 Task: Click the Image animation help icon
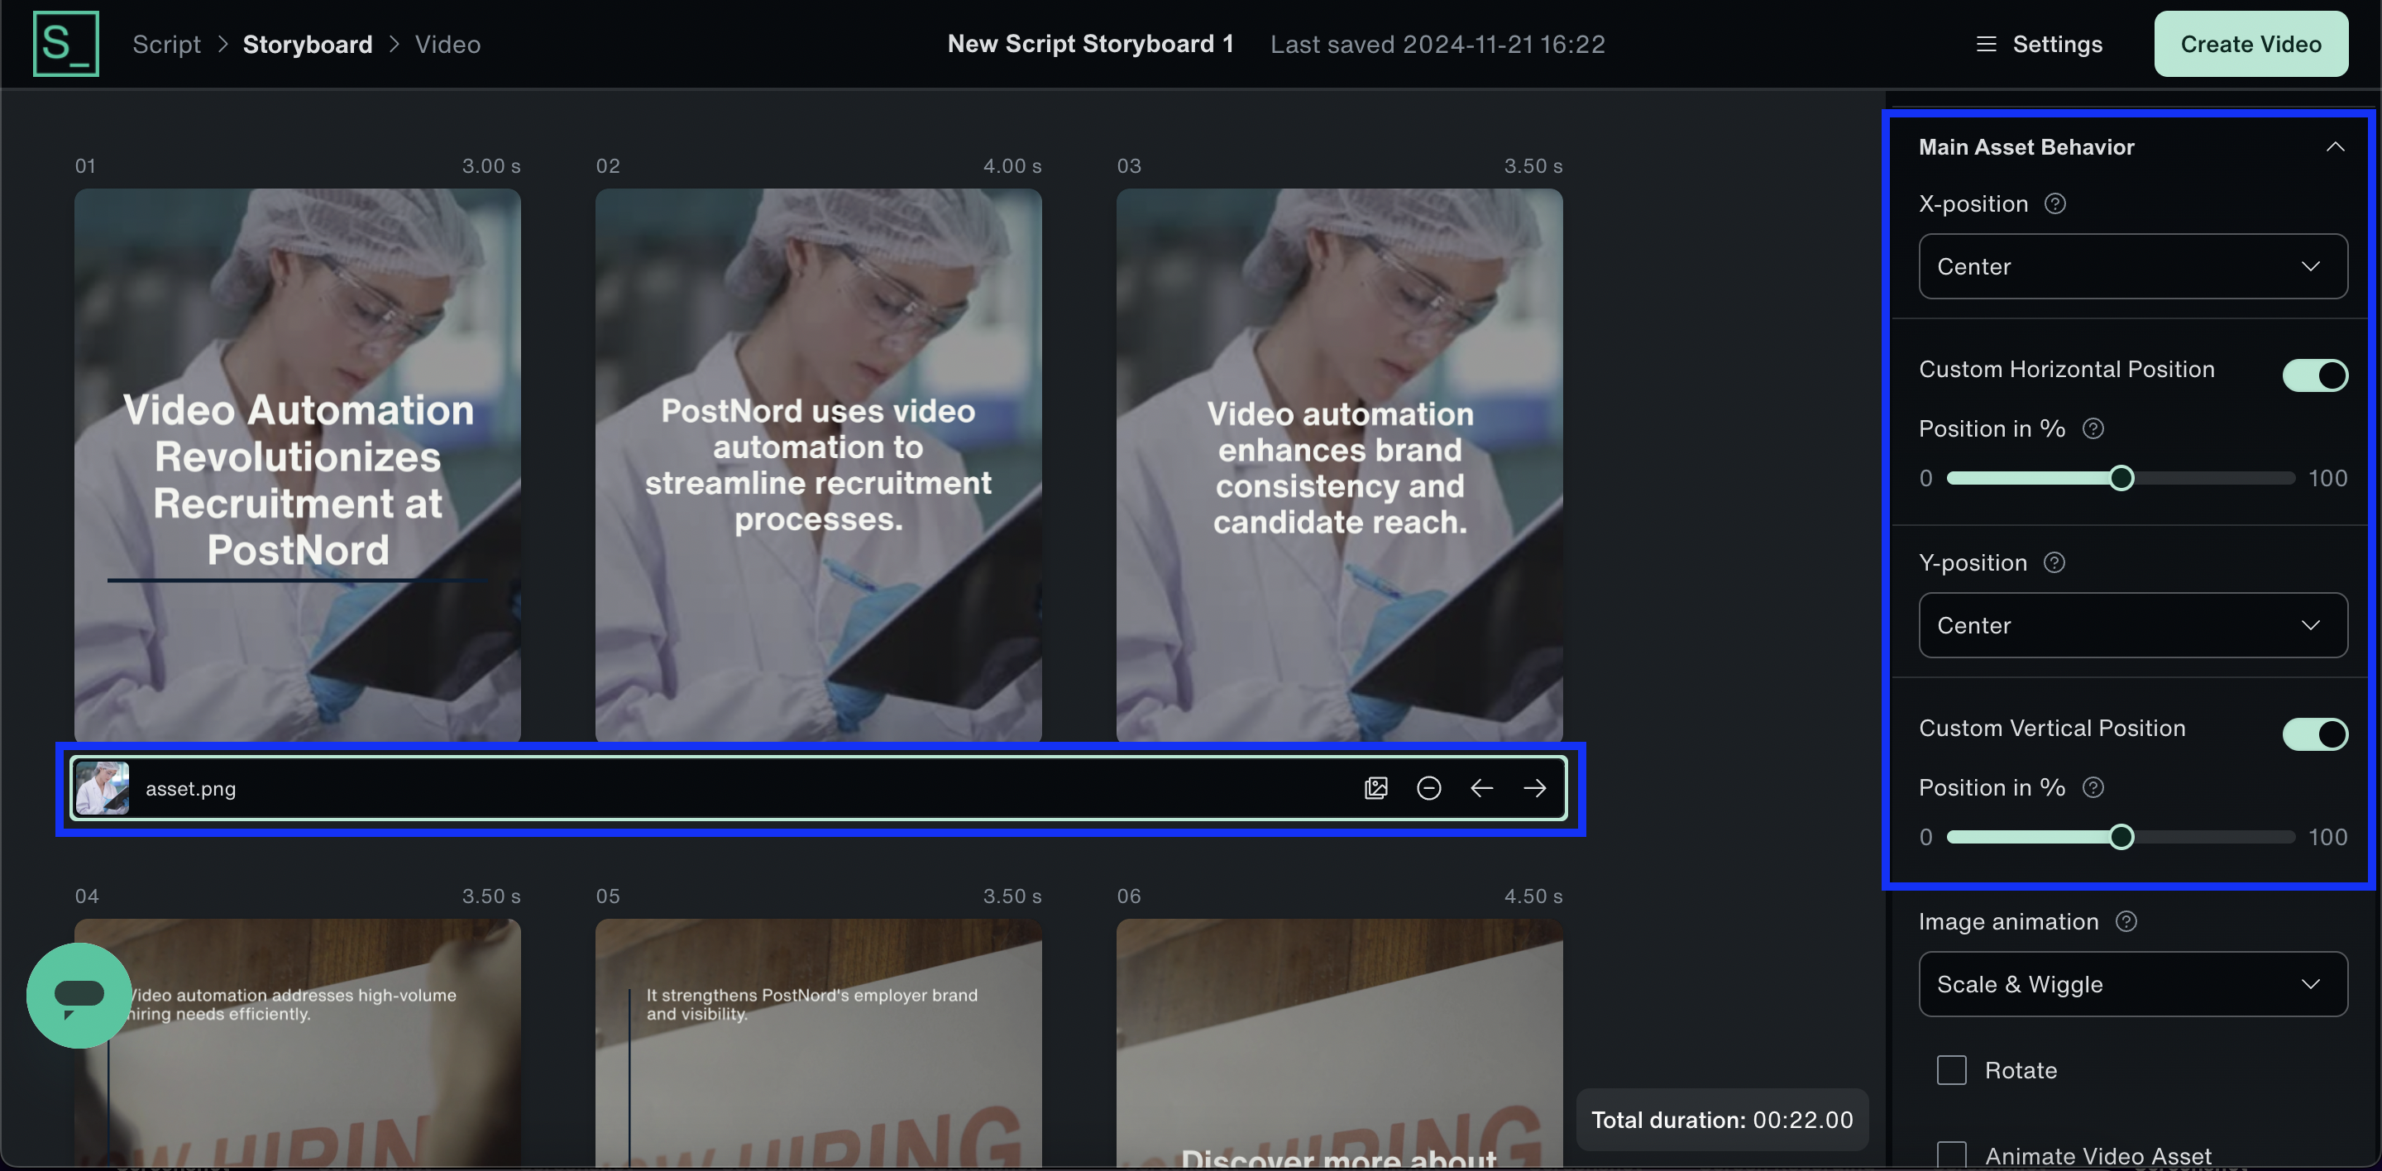tap(2126, 921)
